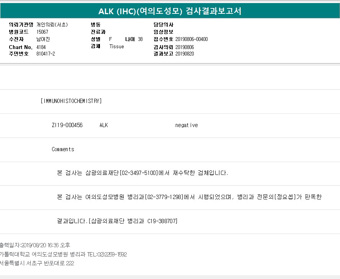Click the pathologist name '[정요셉]'
The width and height of the screenshot is (340, 279).
tap(285, 197)
